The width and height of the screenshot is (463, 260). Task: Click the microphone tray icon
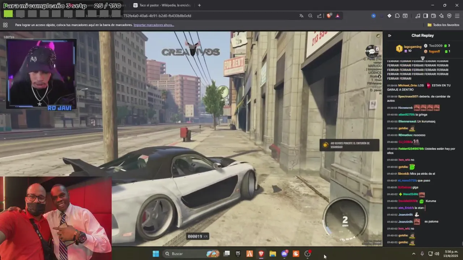pyautogui.click(x=422, y=254)
